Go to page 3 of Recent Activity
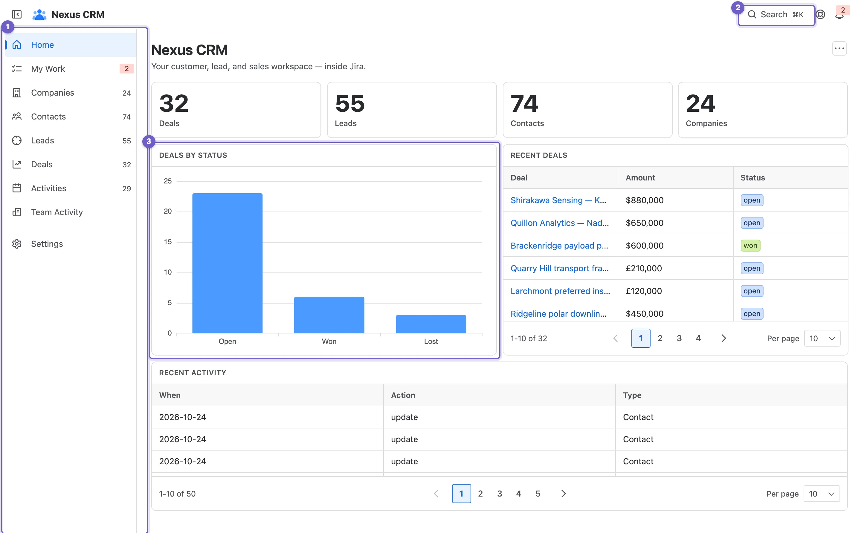861x533 pixels. (500, 494)
